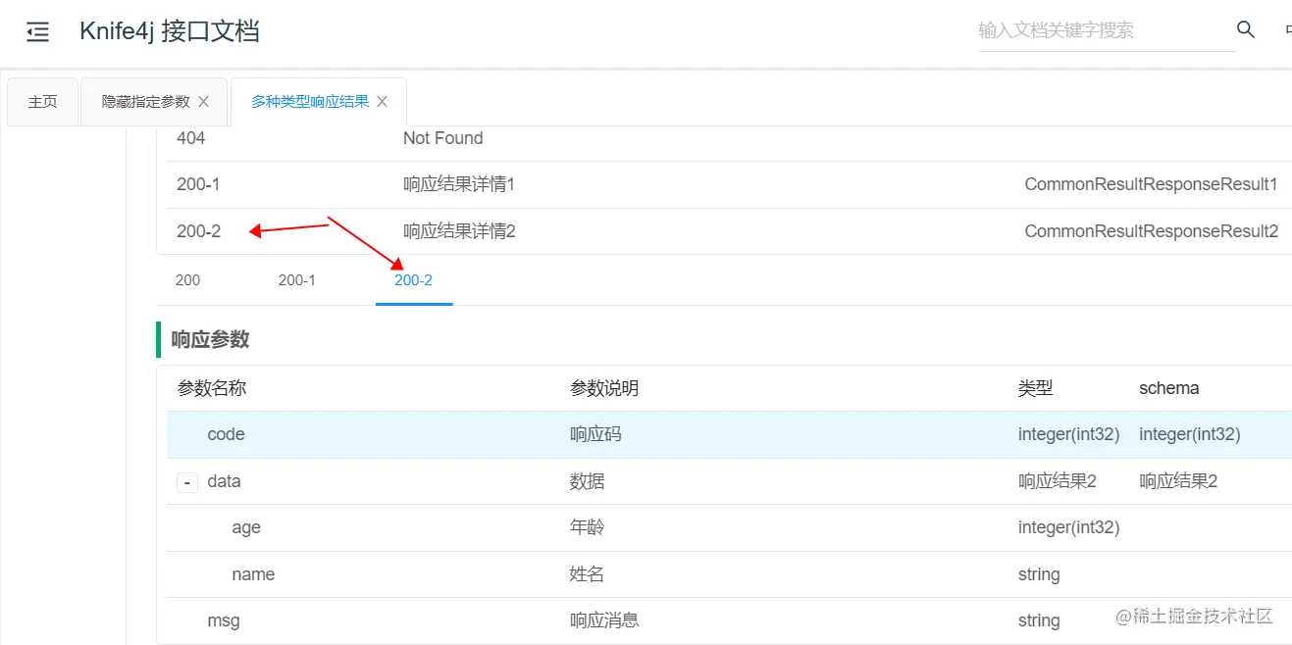Click the 响应结果详情2 description
This screenshot has width=1292, height=645.
pos(459,231)
